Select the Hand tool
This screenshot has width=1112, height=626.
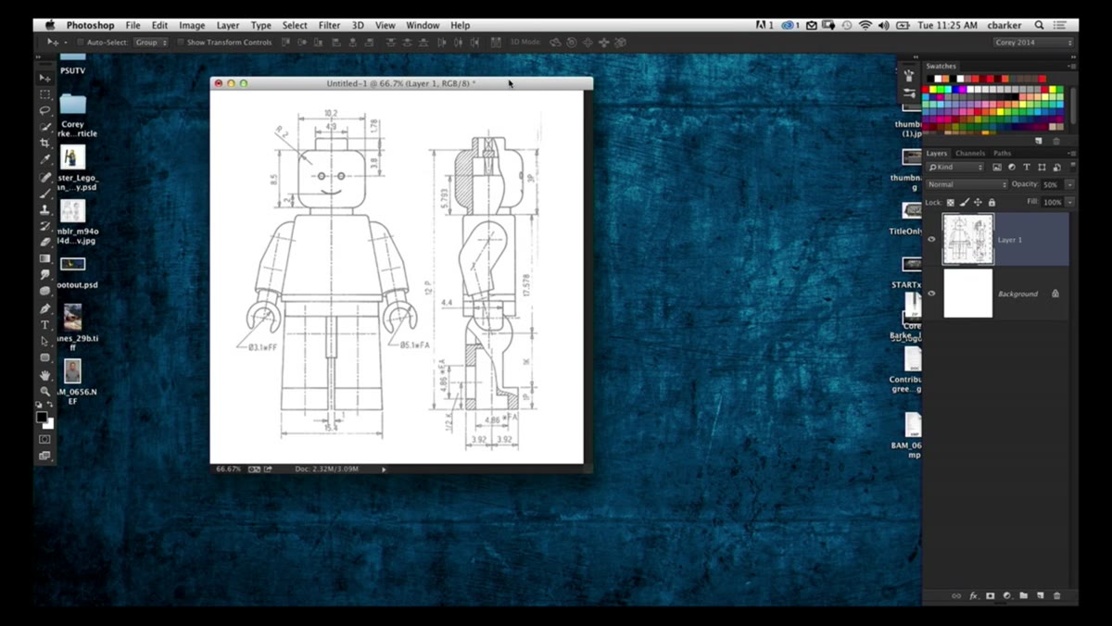click(44, 375)
